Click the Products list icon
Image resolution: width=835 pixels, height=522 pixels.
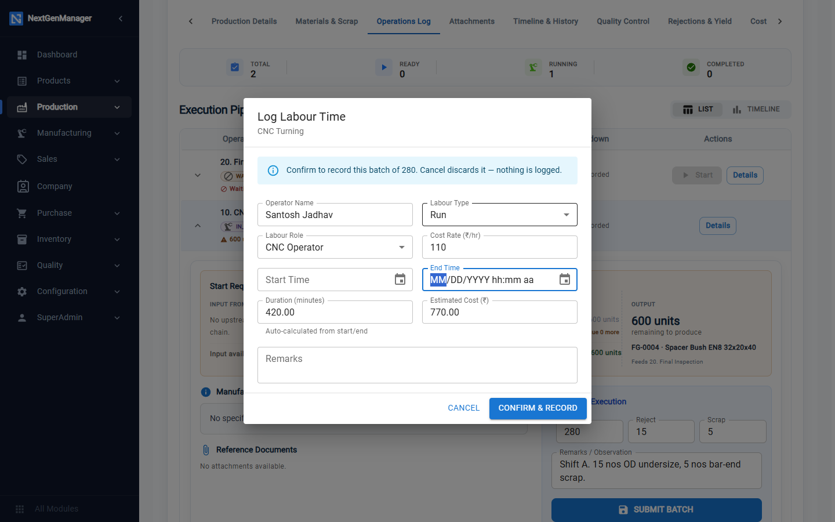(x=22, y=81)
